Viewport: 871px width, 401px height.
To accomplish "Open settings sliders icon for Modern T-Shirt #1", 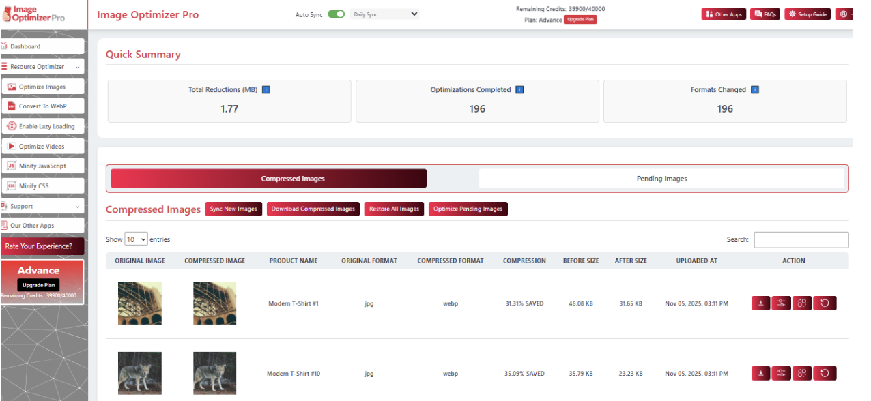I will pos(782,303).
